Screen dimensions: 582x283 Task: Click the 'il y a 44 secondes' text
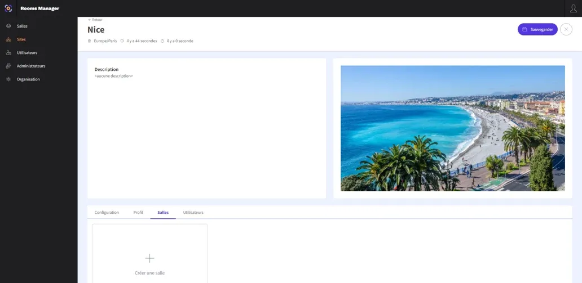tap(142, 41)
